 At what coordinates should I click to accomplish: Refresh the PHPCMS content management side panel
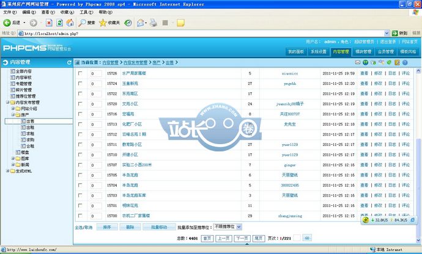pos(69,62)
